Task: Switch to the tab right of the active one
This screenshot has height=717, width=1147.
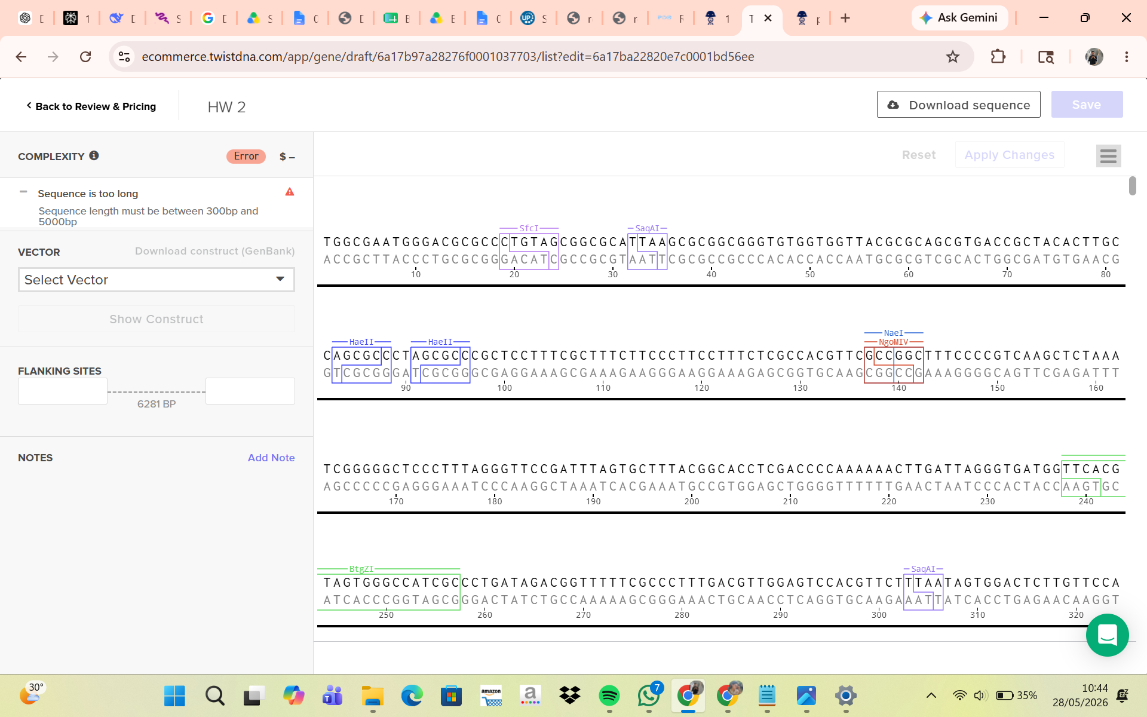Action: click(x=808, y=18)
